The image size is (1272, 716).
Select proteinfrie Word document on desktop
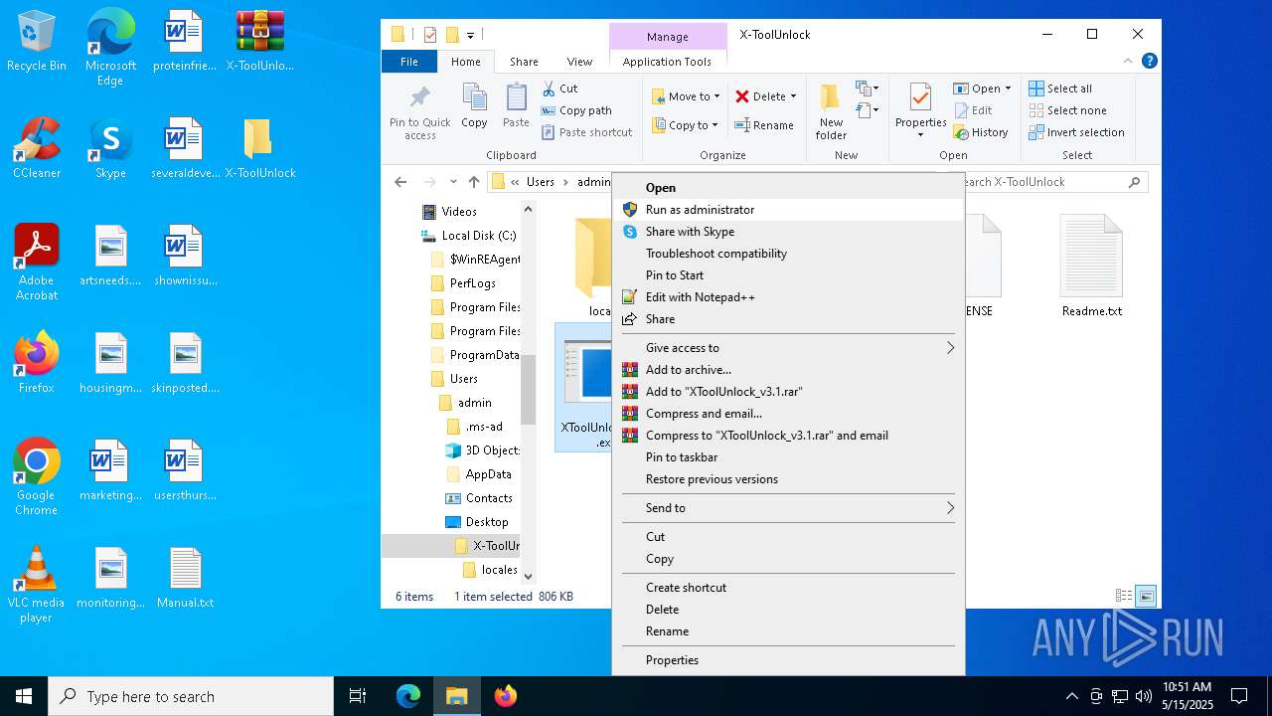185,42
